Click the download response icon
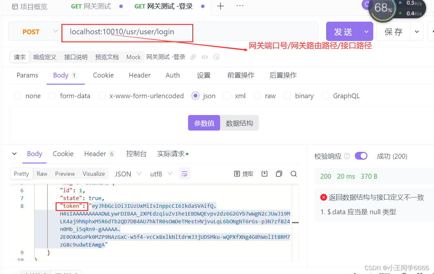 pos(264,174)
